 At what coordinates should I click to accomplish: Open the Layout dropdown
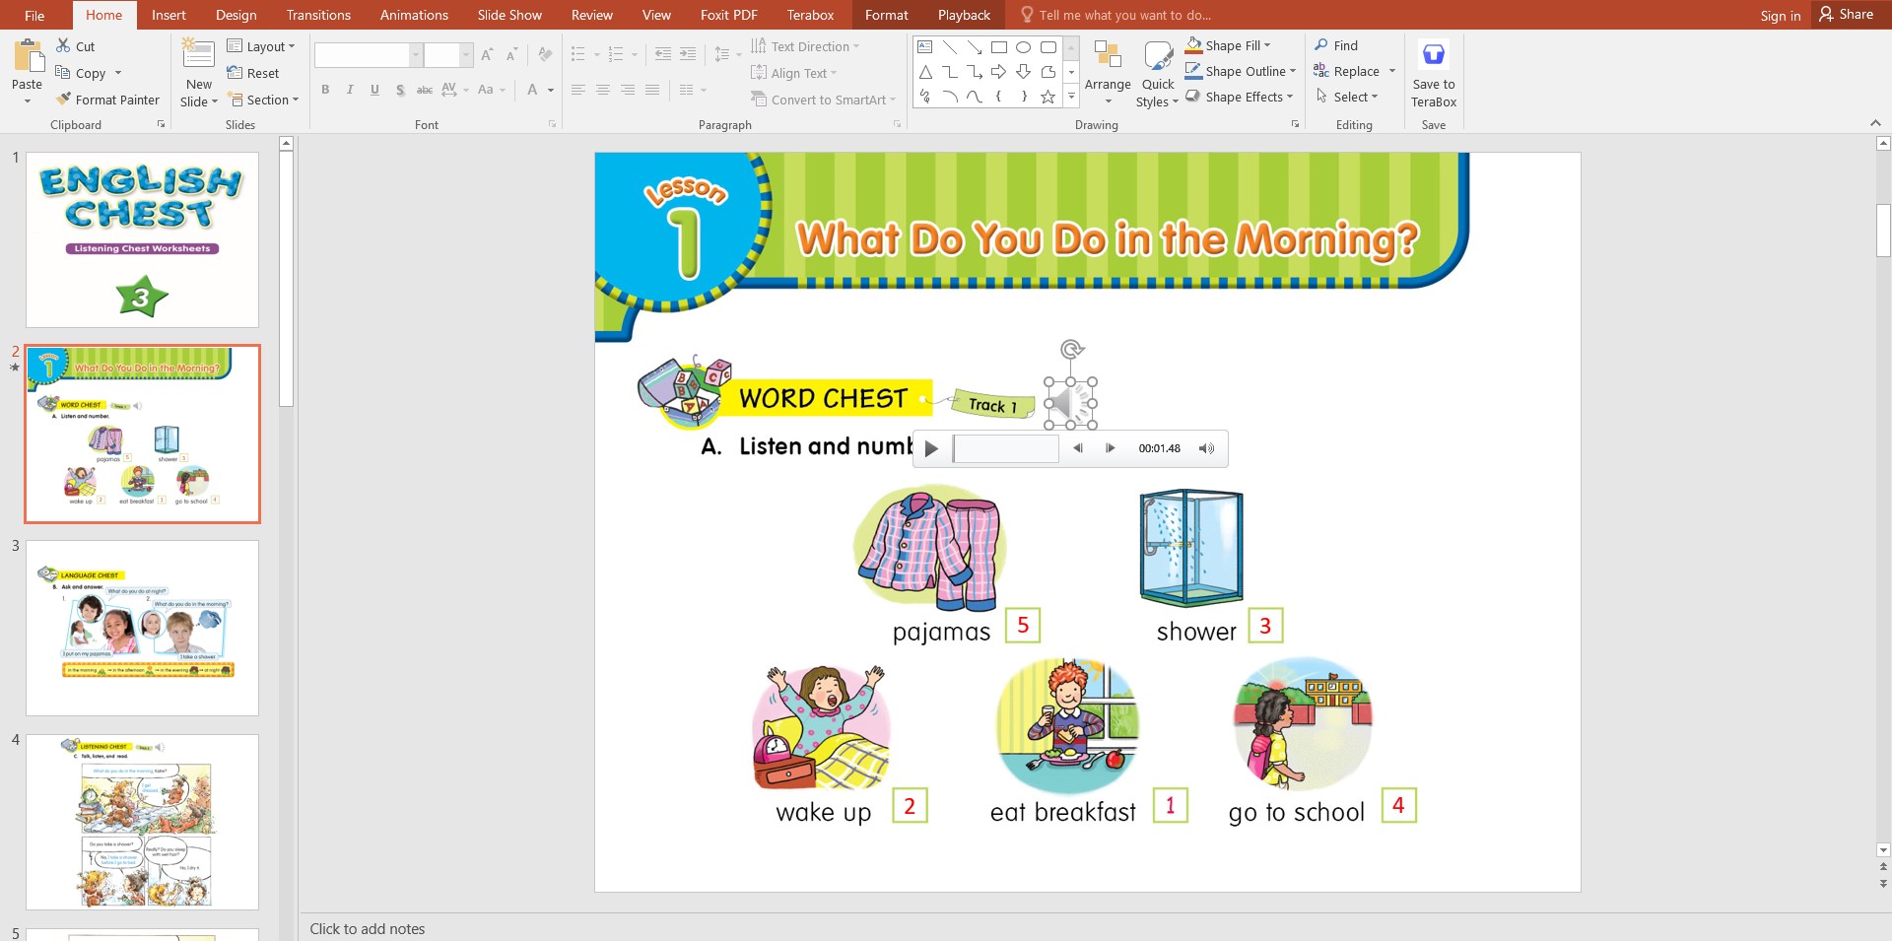[x=262, y=45]
